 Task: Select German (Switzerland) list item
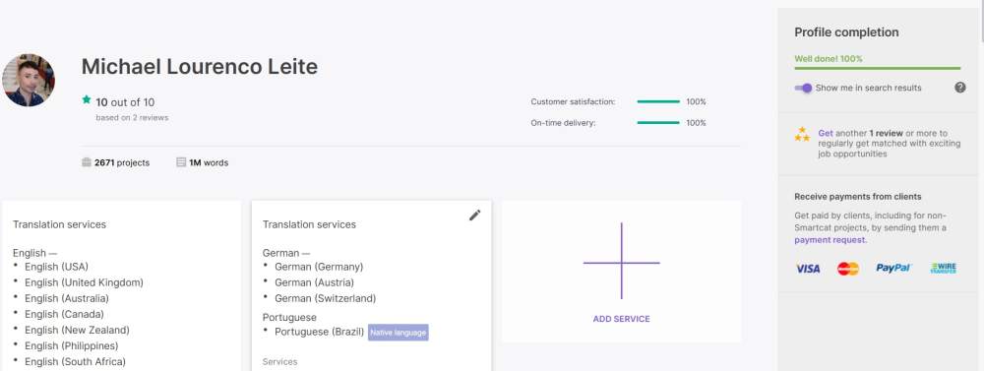click(325, 298)
